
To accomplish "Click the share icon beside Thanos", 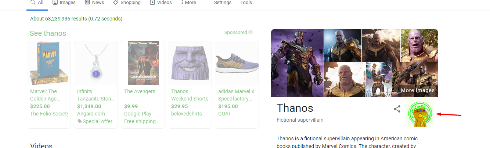I will [397, 109].
